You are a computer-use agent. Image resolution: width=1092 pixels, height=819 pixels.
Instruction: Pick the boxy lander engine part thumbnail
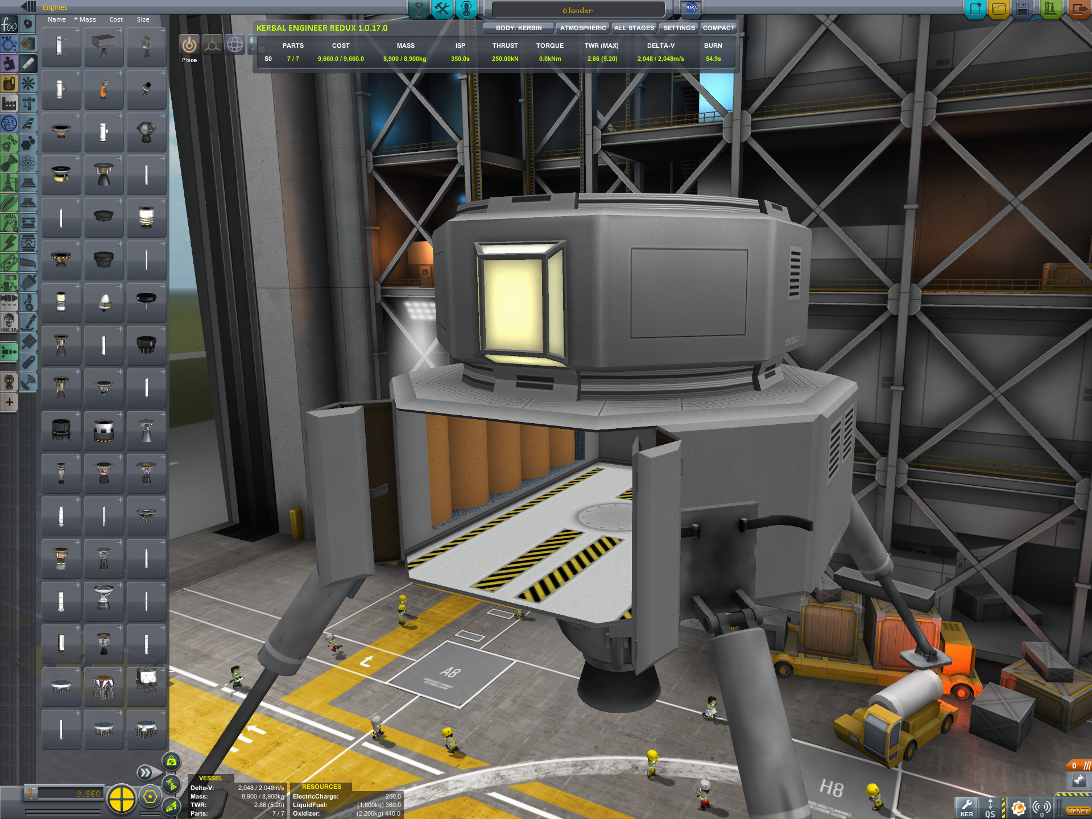[x=104, y=47]
